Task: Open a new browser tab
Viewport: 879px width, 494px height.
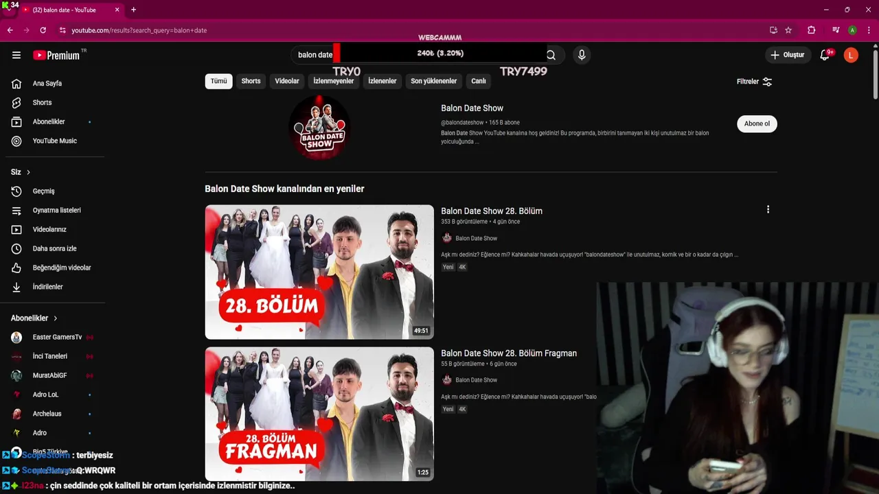Action: coord(133,10)
